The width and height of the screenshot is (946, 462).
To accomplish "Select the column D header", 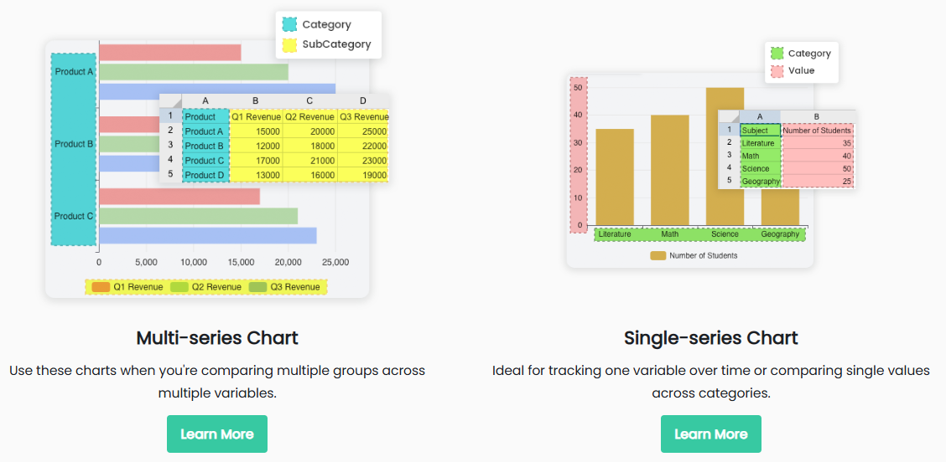I will pyautogui.click(x=363, y=101).
